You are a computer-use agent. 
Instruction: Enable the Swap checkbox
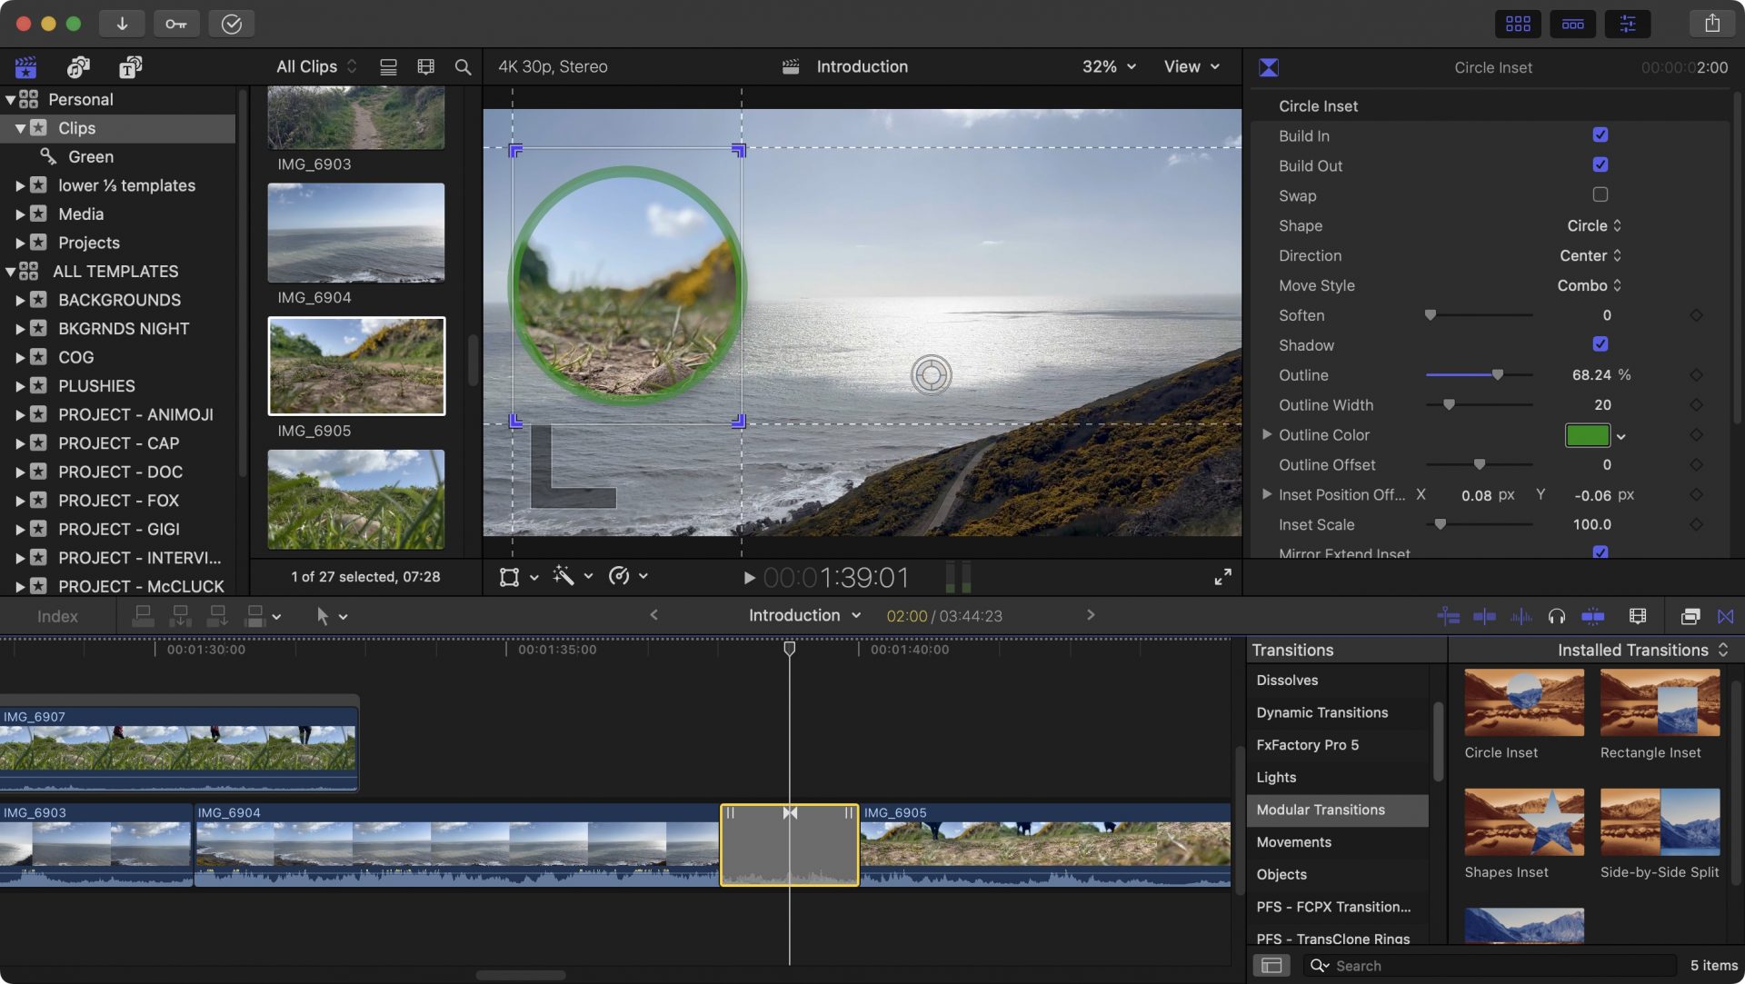[1600, 194]
